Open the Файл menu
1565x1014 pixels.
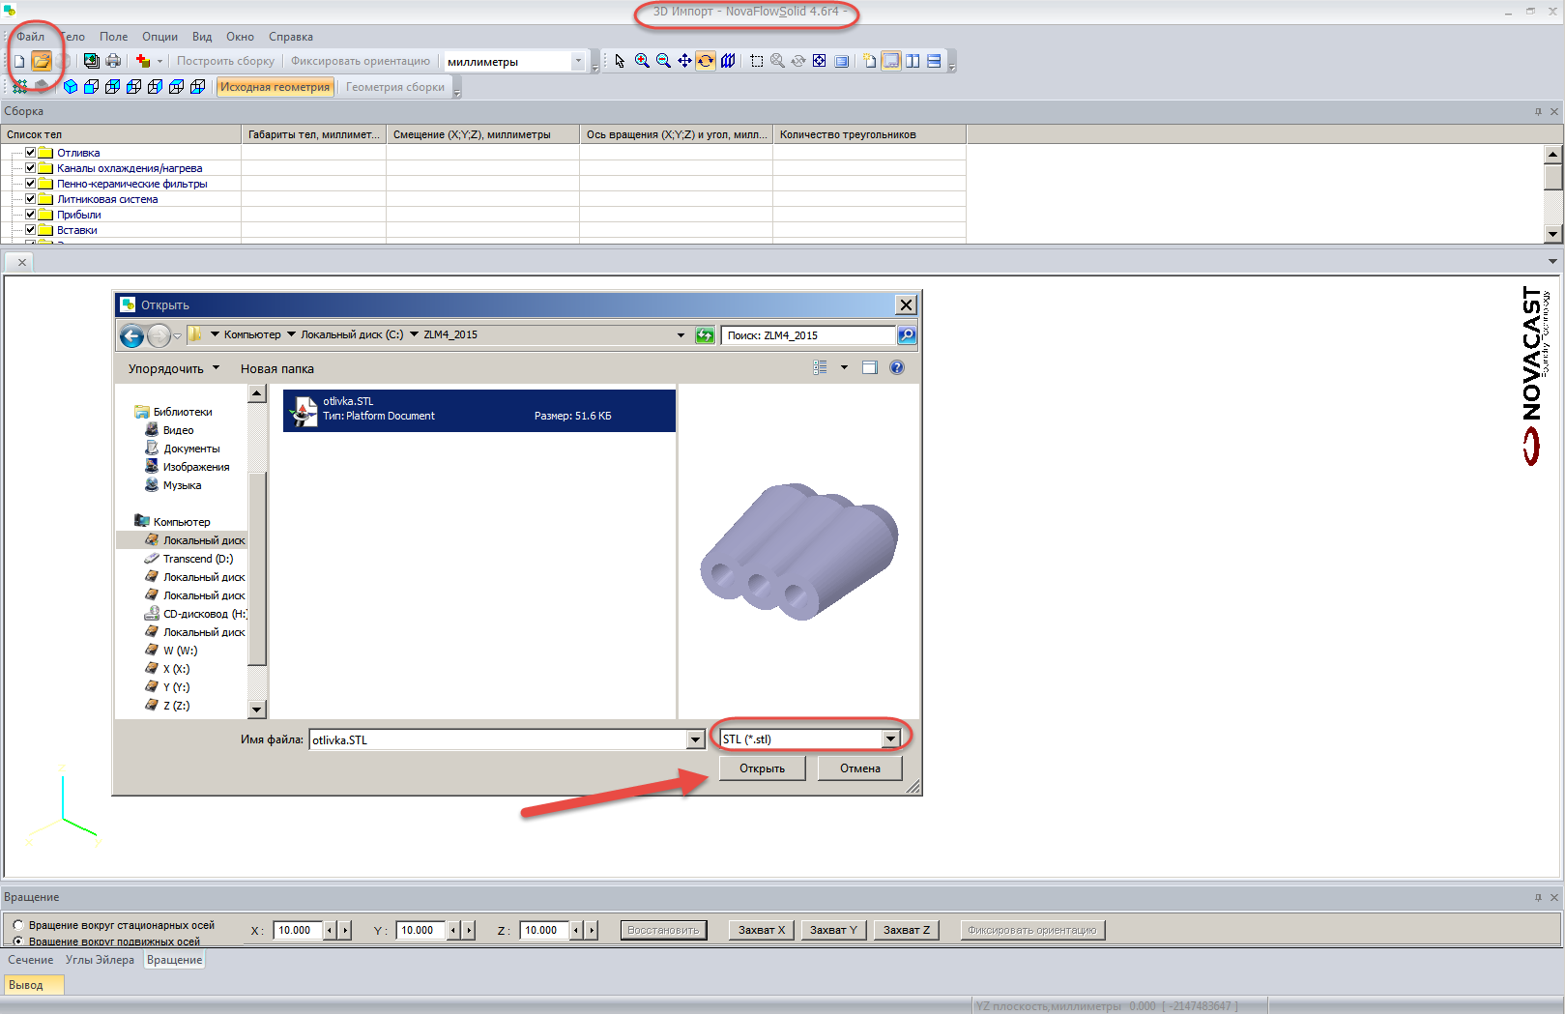pyautogui.click(x=31, y=37)
